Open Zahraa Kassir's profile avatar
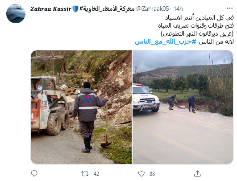This screenshot has width=237, height=181. coord(16,14)
